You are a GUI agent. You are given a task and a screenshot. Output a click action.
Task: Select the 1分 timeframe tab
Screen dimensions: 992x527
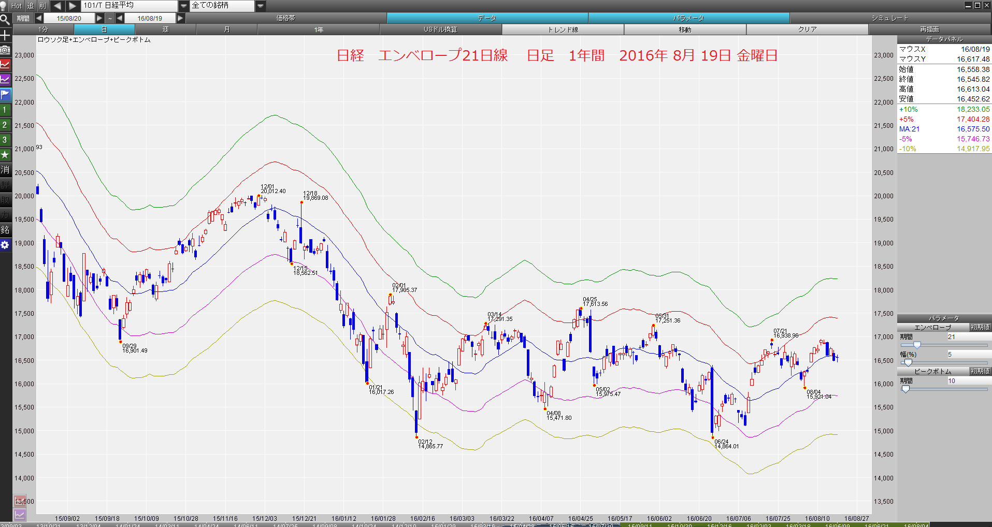coord(43,30)
